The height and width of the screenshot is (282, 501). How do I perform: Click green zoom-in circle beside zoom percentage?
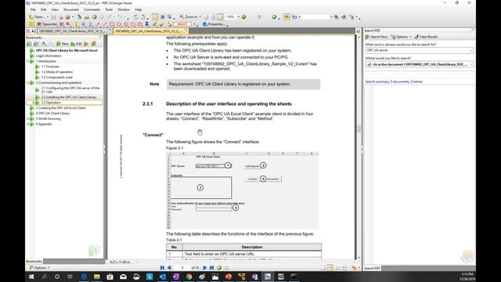243,16
